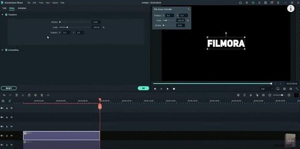Screen dimensions: 300x149
Task: Open the View menu
Action: 48,3
